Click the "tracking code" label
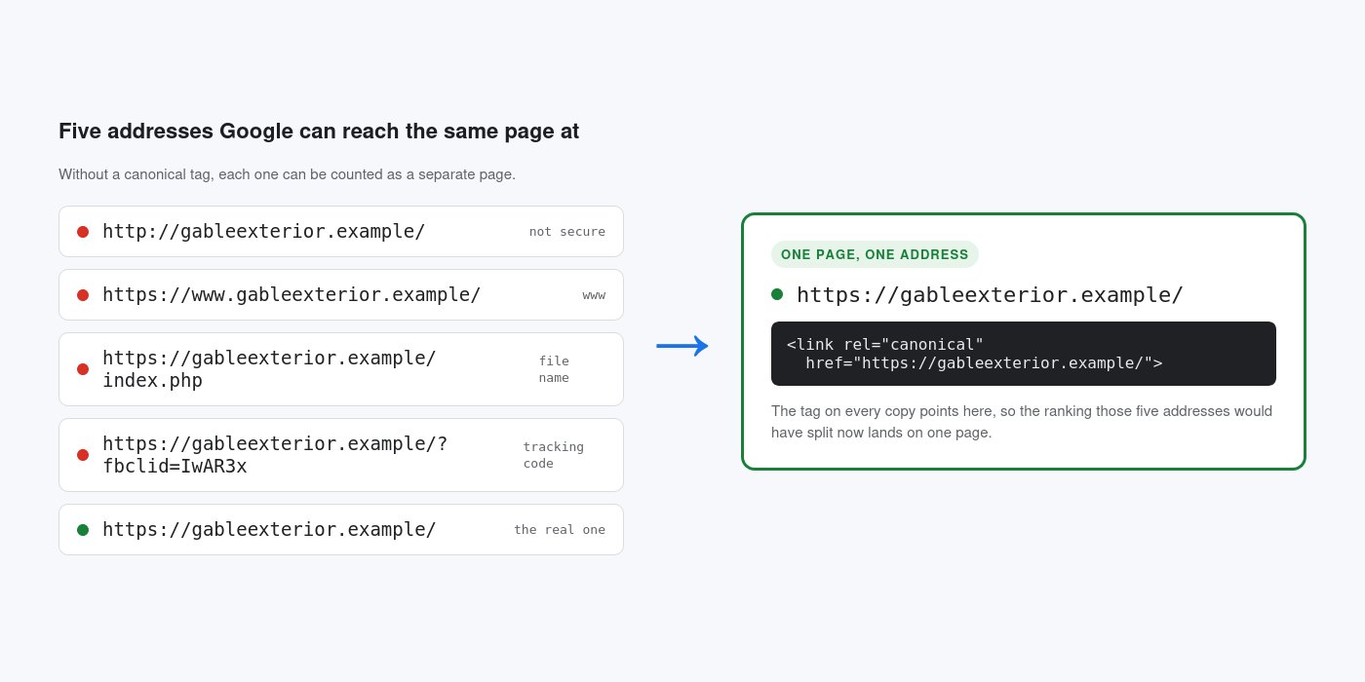The height and width of the screenshot is (682, 1365). pyautogui.click(x=554, y=455)
